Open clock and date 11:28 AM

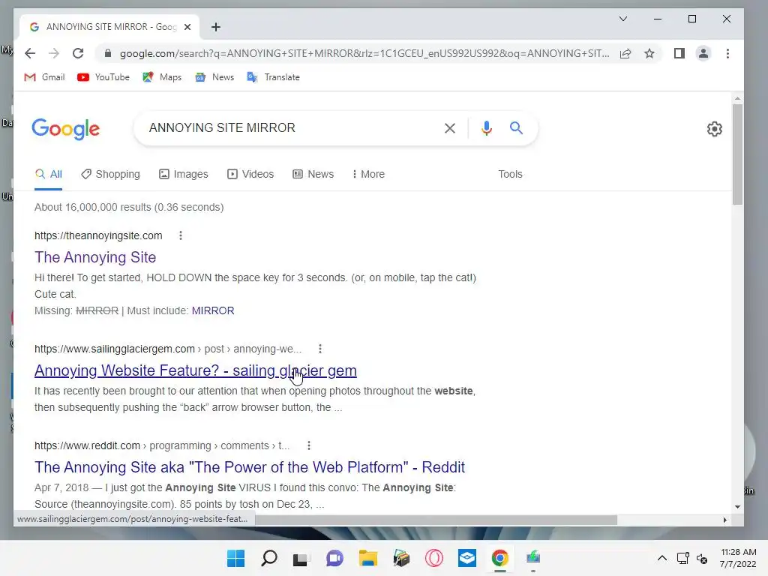point(738,558)
